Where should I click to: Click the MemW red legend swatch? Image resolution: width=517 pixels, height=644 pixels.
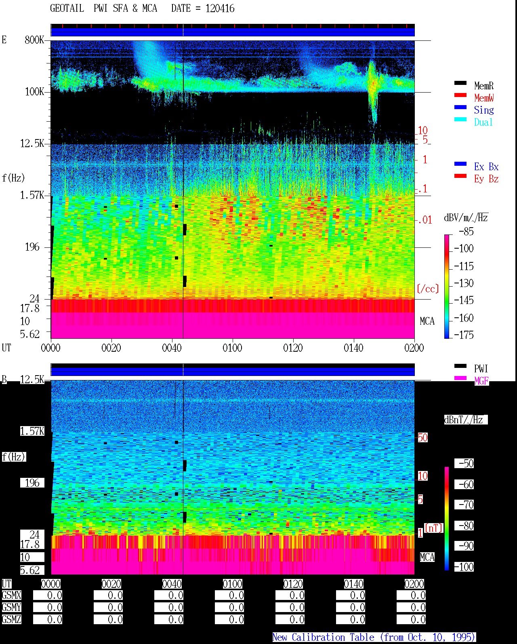click(460, 95)
